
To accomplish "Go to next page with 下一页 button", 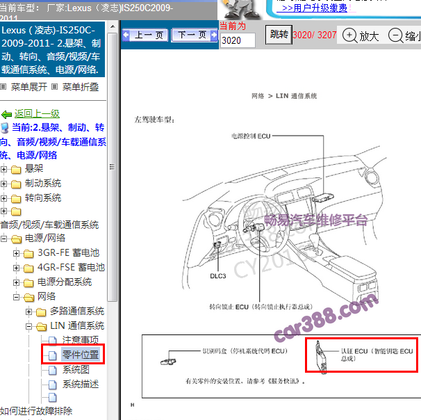I will (195, 35).
